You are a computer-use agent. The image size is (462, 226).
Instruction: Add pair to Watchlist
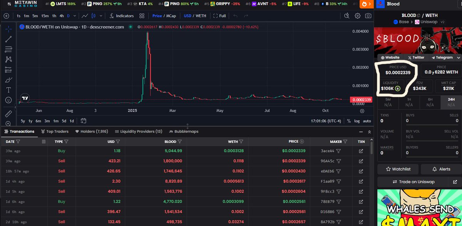pyautogui.click(x=398, y=169)
